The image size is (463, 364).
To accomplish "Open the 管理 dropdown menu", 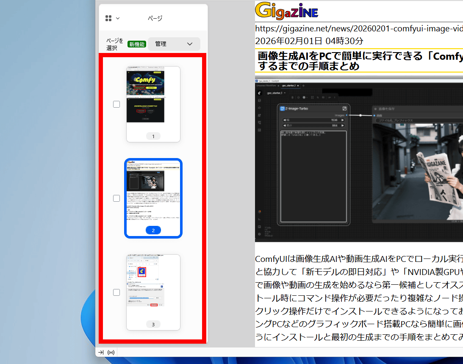I will pyautogui.click(x=174, y=44).
